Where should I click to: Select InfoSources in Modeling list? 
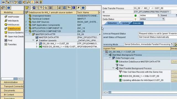14,24
